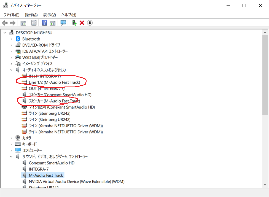Expand the Bluetooth category
The height and width of the screenshot is (197, 269).
click(11, 39)
